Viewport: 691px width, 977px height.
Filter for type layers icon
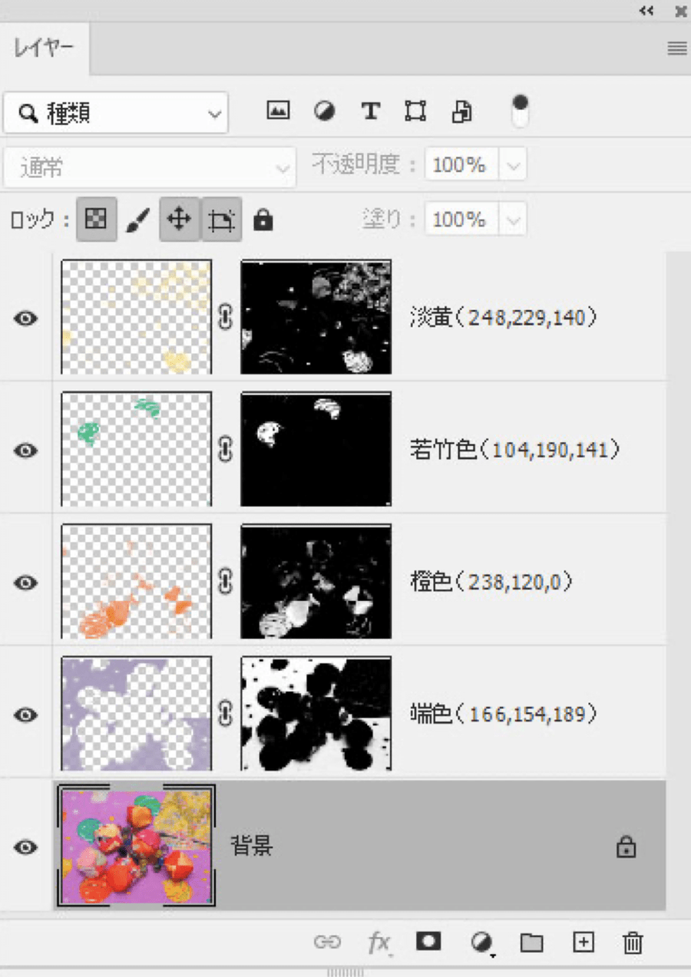click(x=371, y=112)
